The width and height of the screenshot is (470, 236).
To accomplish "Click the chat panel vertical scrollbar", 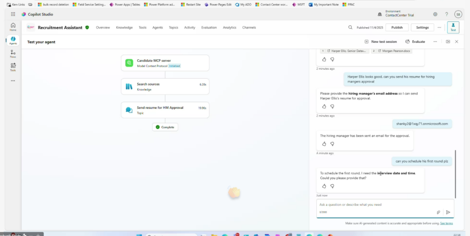I will click(x=455, y=174).
